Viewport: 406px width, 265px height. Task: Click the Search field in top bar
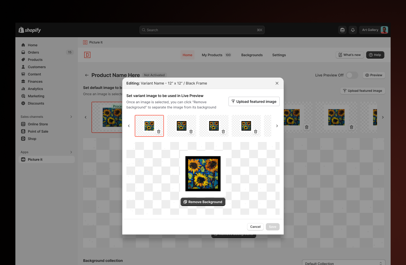click(202, 30)
